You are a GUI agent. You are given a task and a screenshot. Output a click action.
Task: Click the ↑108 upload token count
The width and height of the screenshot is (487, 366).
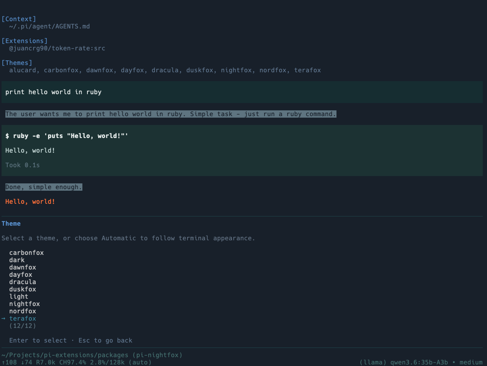coord(9,362)
